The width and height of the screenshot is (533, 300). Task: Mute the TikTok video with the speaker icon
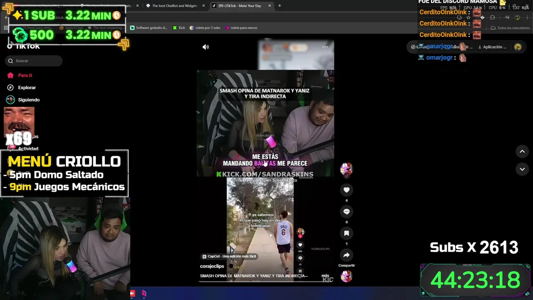(206, 47)
